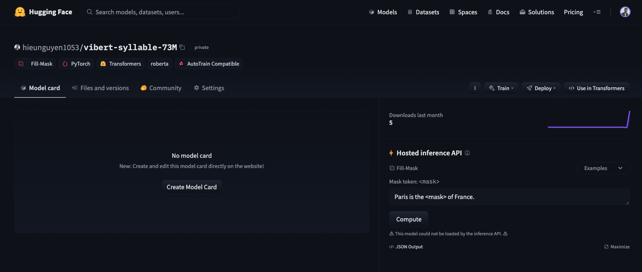
Task: Open the Settings tab
Action: pyautogui.click(x=209, y=88)
